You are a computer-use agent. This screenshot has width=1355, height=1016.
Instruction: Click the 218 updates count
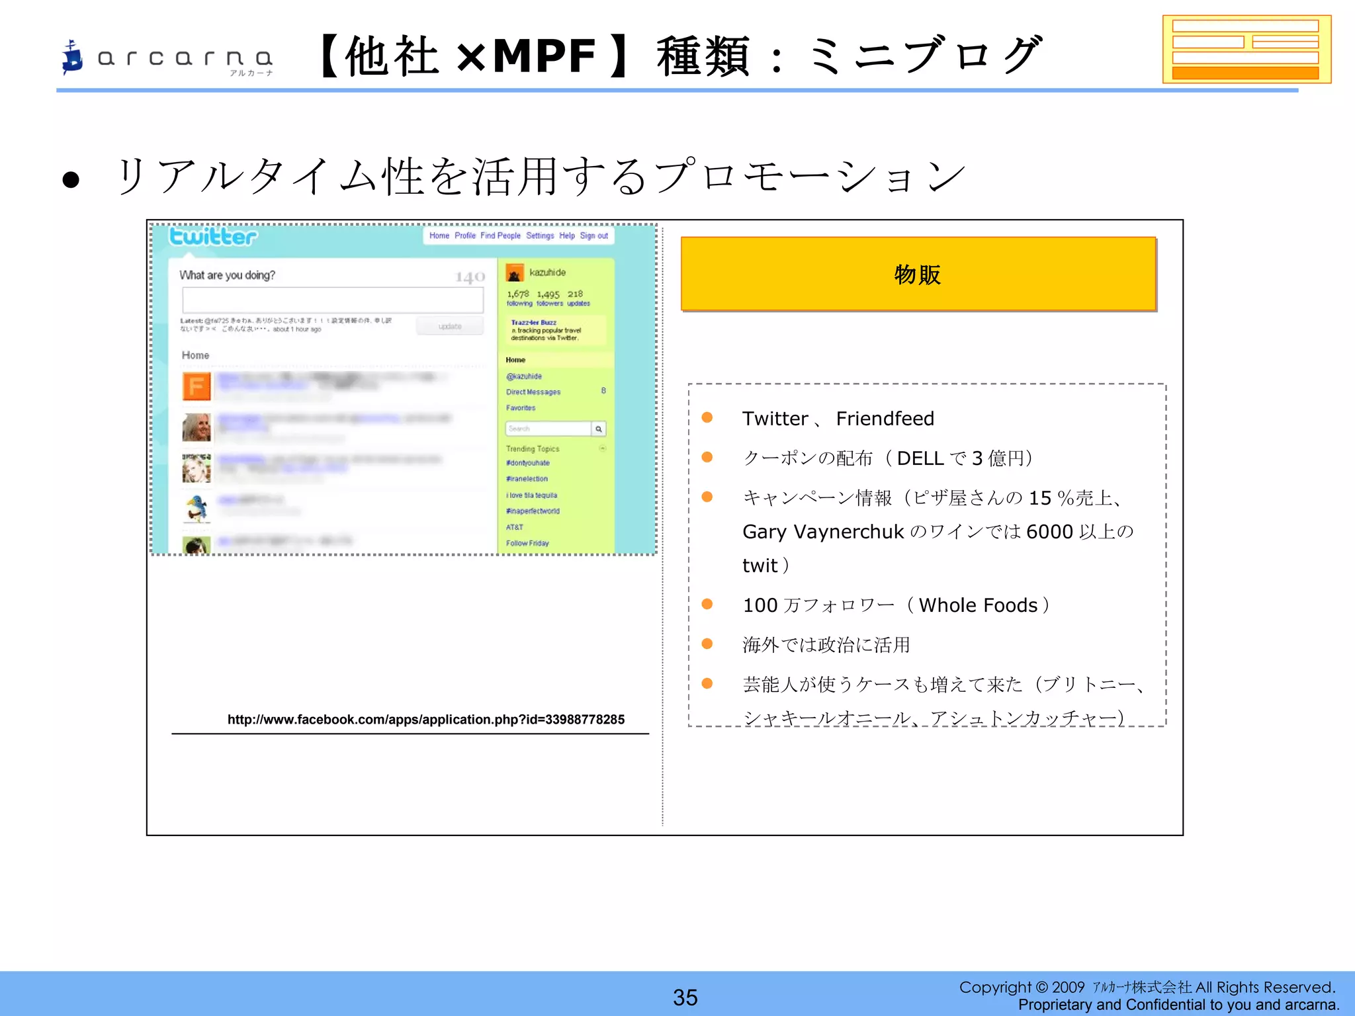point(578,297)
